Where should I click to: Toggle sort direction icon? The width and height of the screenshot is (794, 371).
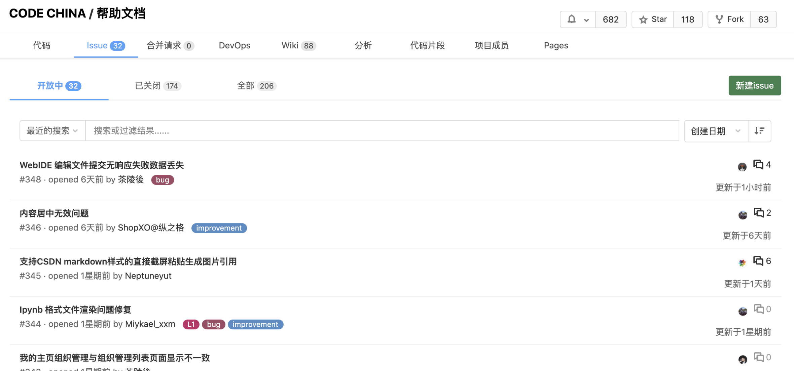point(759,131)
